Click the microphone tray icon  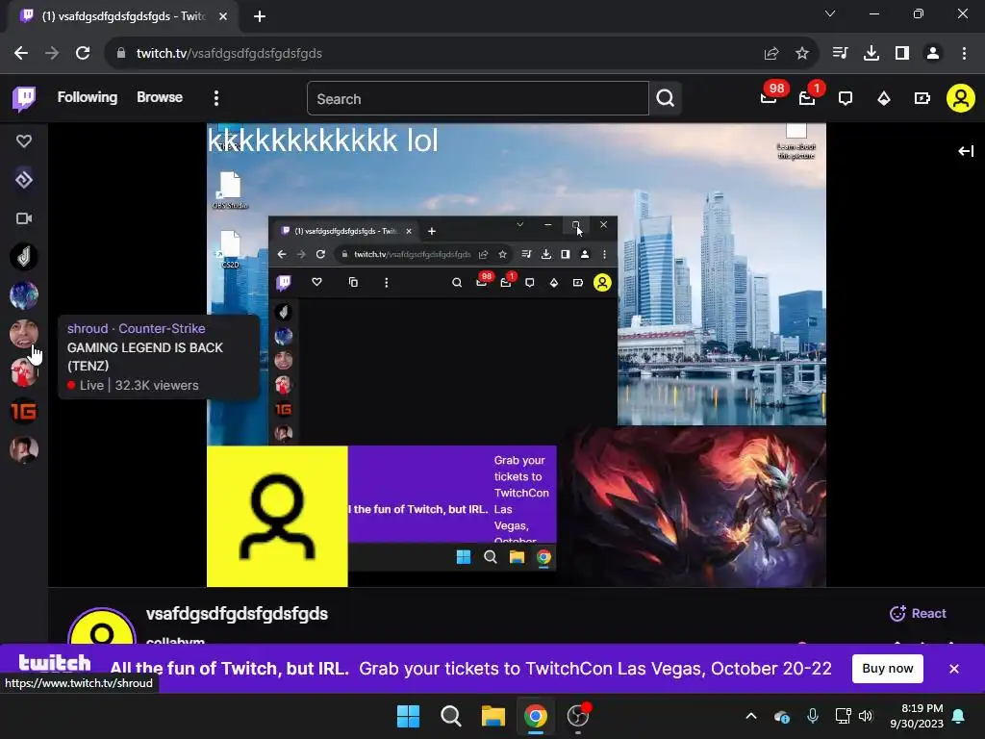pyautogui.click(x=812, y=716)
